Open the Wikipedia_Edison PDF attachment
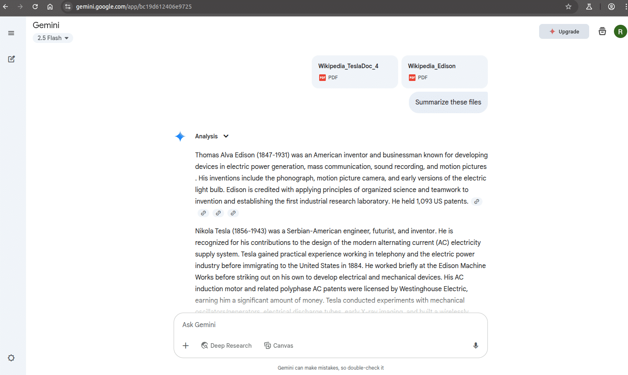Image resolution: width=628 pixels, height=375 pixels. (x=444, y=71)
